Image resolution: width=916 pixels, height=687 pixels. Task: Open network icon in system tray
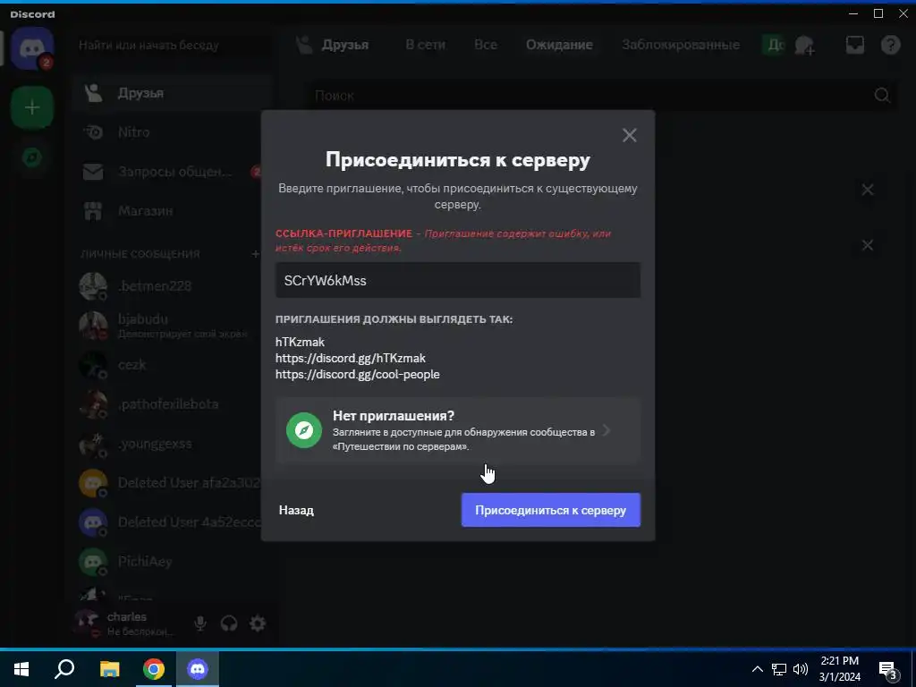click(x=779, y=669)
